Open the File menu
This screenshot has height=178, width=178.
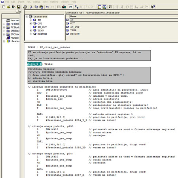pos(7,2)
